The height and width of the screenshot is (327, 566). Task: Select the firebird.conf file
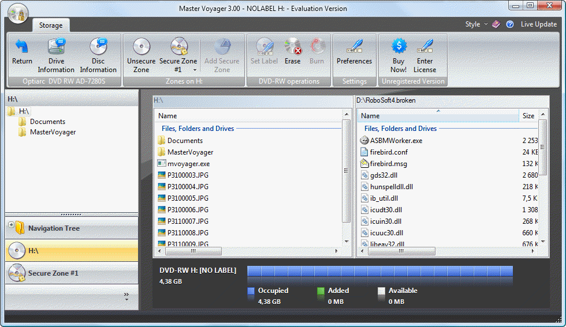point(385,152)
